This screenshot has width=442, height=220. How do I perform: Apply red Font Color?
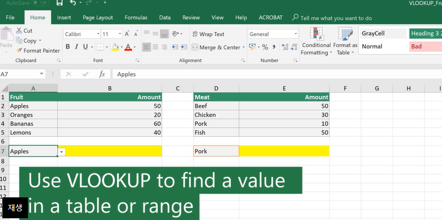[128, 46]
